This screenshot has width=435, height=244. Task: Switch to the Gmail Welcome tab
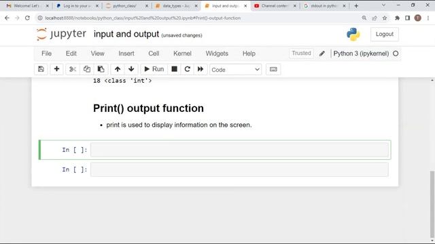coord(27,6)
